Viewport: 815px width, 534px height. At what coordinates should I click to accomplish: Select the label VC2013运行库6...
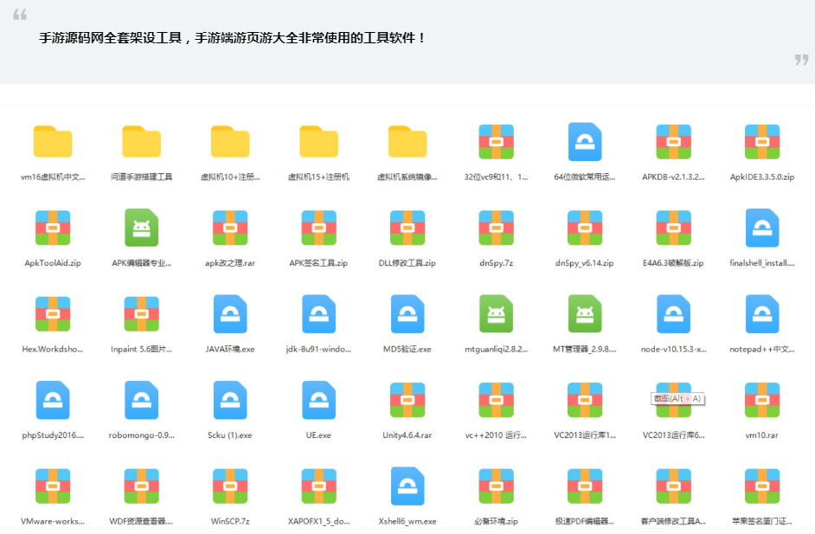coord(674,435)
